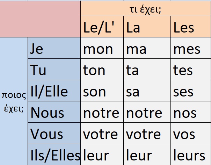
Task: Click the empty pink merged cell
Action: 40,19
